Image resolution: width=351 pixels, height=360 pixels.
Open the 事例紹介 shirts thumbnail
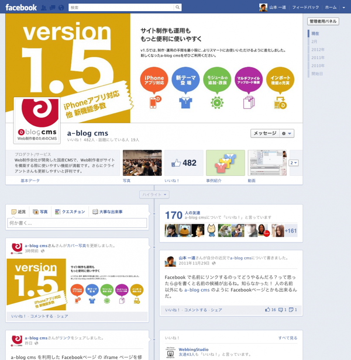(225, 163)
